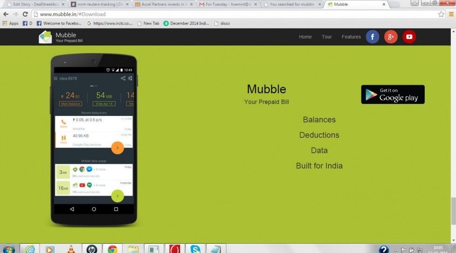
Task: Click the Mubble logo in the header
Action: [46, 37]
